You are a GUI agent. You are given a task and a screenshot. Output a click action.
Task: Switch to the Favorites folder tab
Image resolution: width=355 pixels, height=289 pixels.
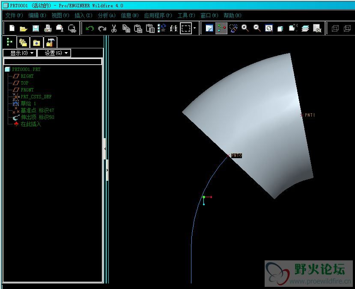(x=36, y=42)
